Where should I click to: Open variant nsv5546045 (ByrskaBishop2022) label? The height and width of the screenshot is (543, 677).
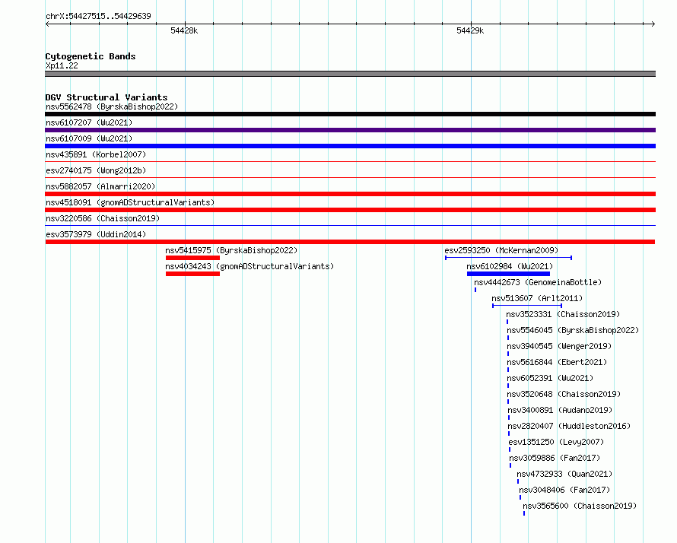(x=573, y=330)
